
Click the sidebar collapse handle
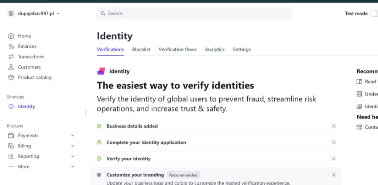point(86,112)
